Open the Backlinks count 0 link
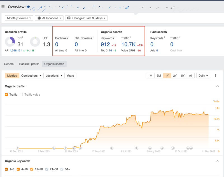This screenshot has width=224, height=177. point(57,44)
